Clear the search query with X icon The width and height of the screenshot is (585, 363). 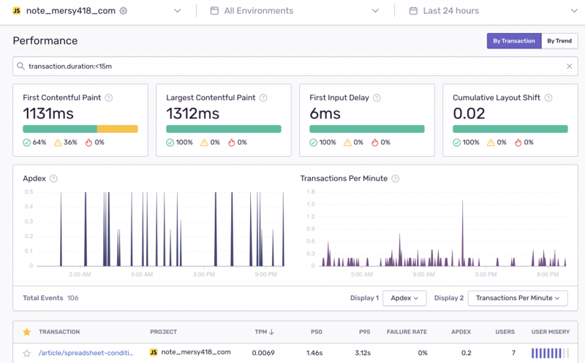coord(569,66)
